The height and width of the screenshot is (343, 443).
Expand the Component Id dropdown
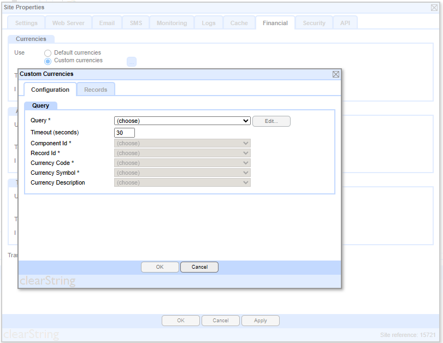[x=182, y=143]
